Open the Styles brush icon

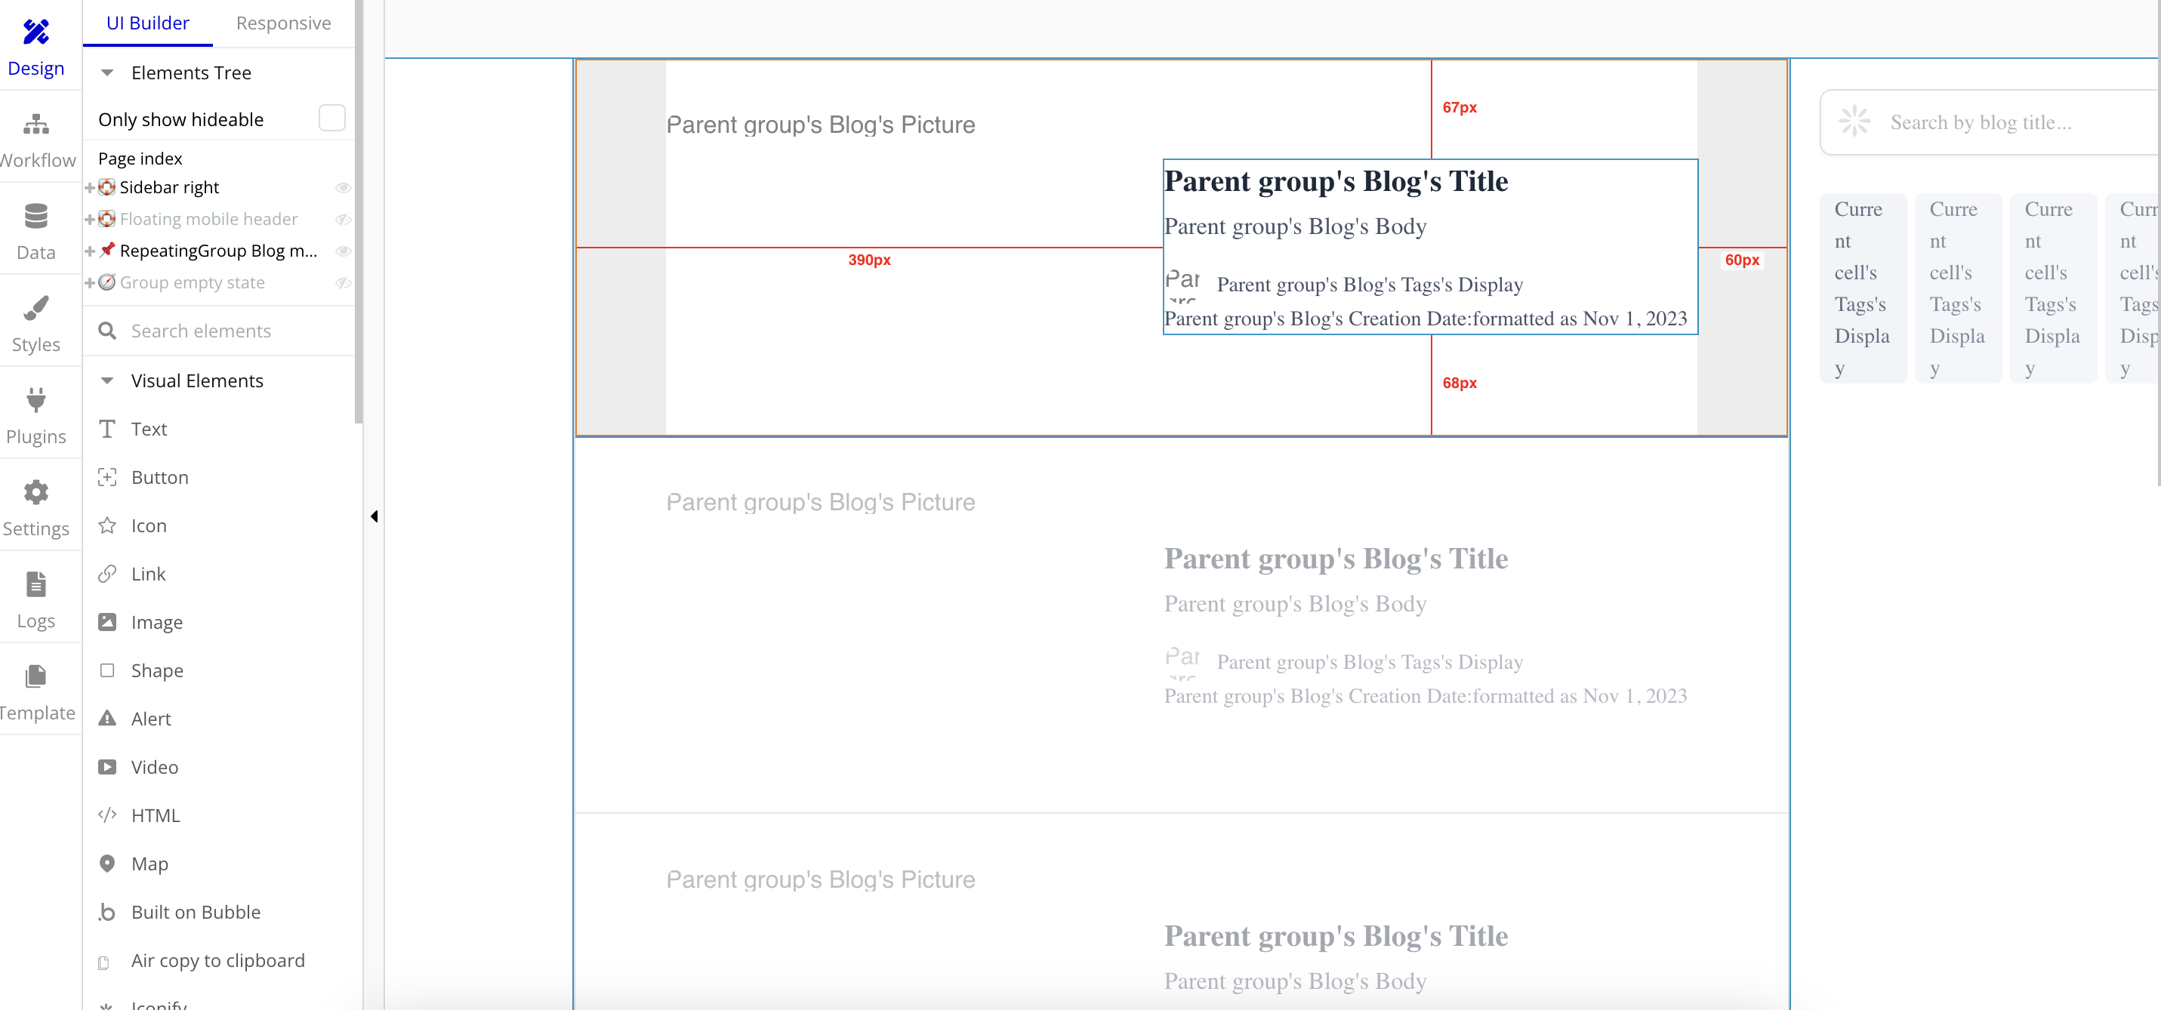click(36, 308)
